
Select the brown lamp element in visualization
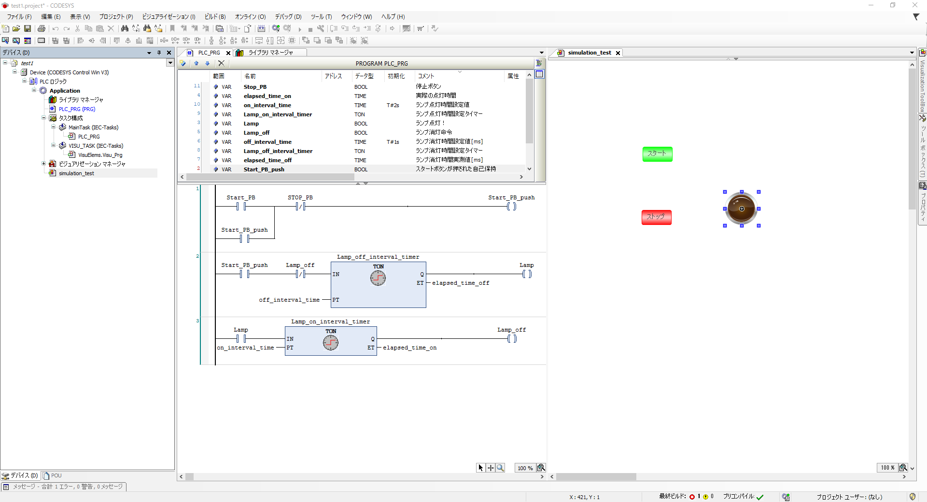coord(742,209)
